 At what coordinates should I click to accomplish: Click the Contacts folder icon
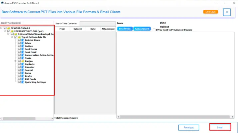pos(23,64)
